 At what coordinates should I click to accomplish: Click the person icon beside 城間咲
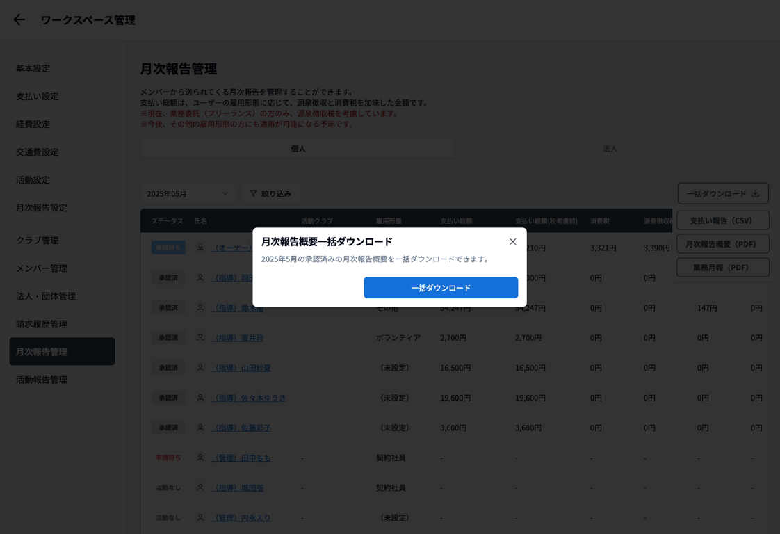[200, 487]
